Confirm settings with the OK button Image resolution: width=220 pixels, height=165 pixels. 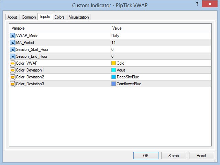click(x=146, y=155)
